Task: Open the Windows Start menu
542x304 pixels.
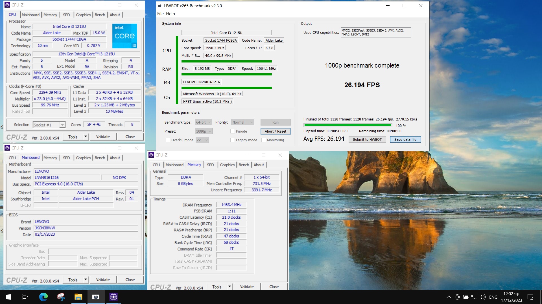Action: (8, 297)
